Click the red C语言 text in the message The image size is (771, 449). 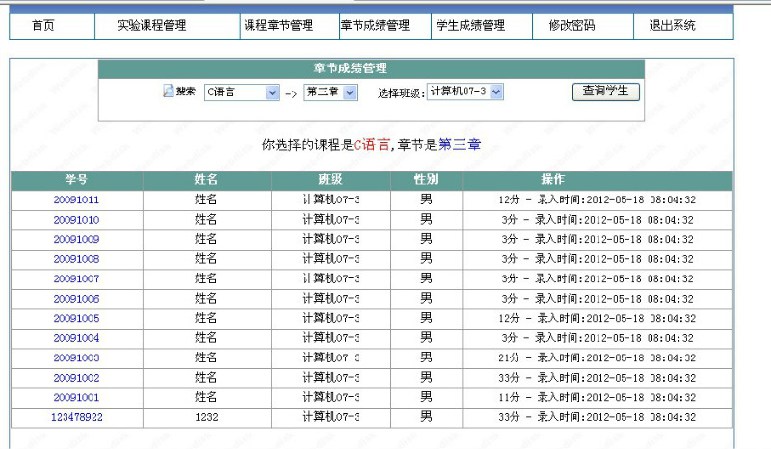[372, 145]
